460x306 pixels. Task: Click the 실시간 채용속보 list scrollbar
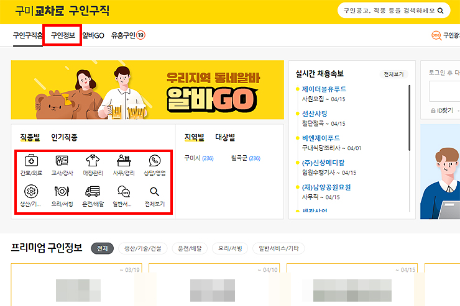[409, 118]
